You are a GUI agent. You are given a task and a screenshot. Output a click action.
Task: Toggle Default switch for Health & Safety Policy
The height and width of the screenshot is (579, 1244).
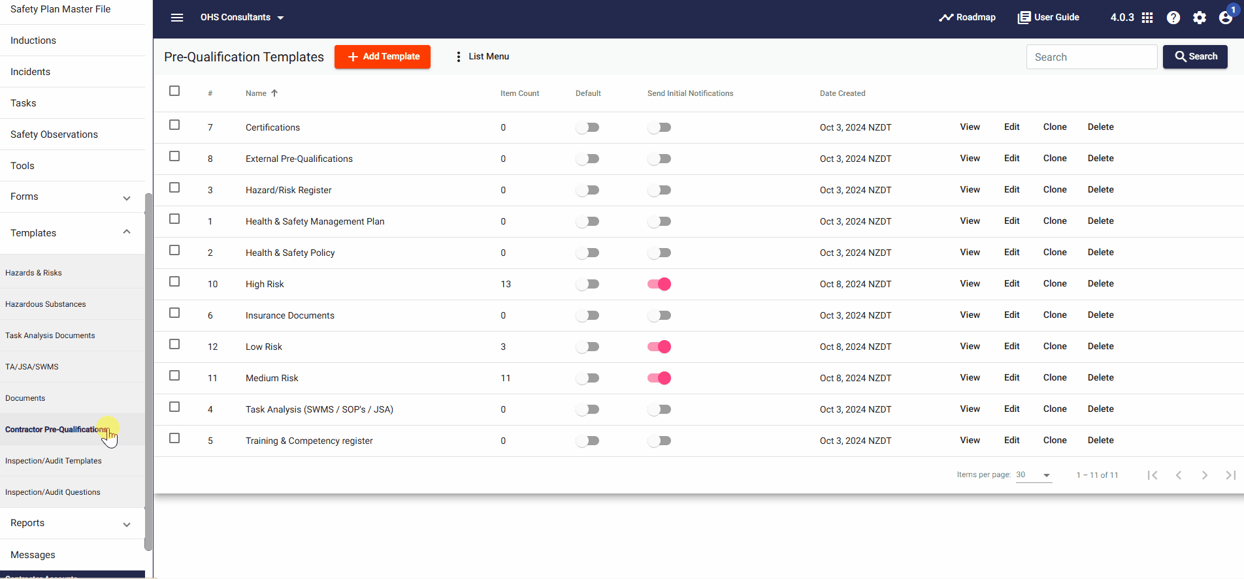pos(587,253)
